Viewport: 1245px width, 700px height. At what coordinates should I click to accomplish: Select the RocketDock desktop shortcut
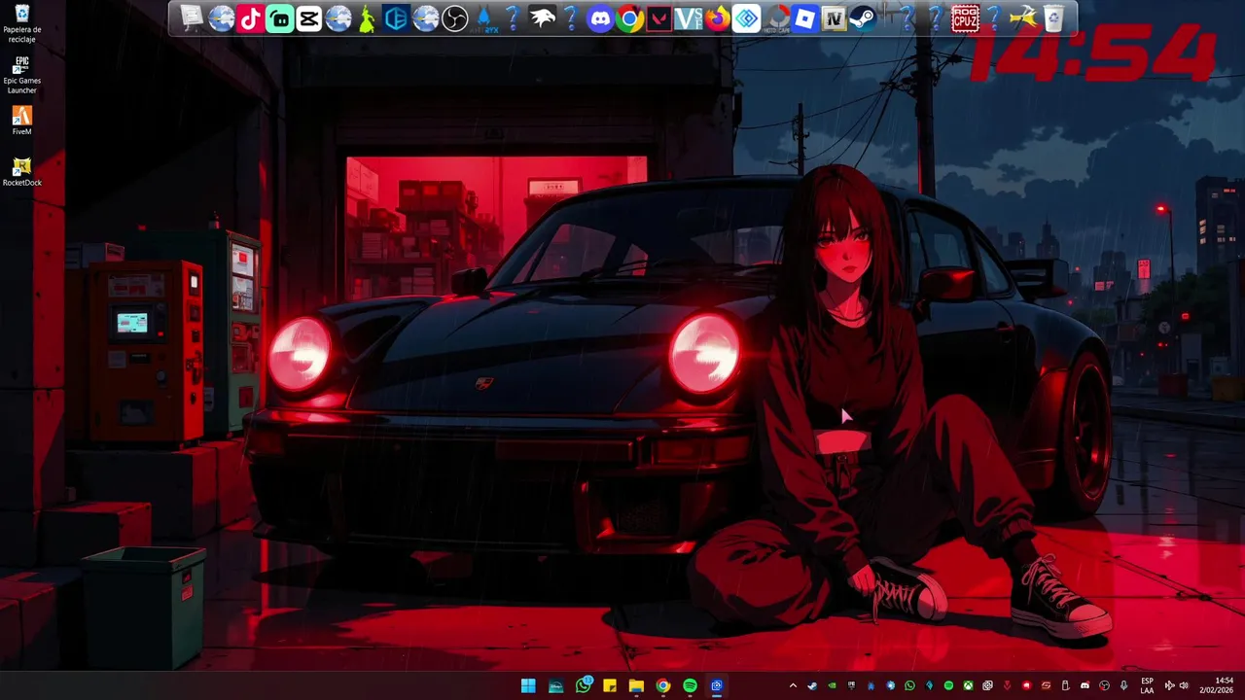tap(21, 172)
